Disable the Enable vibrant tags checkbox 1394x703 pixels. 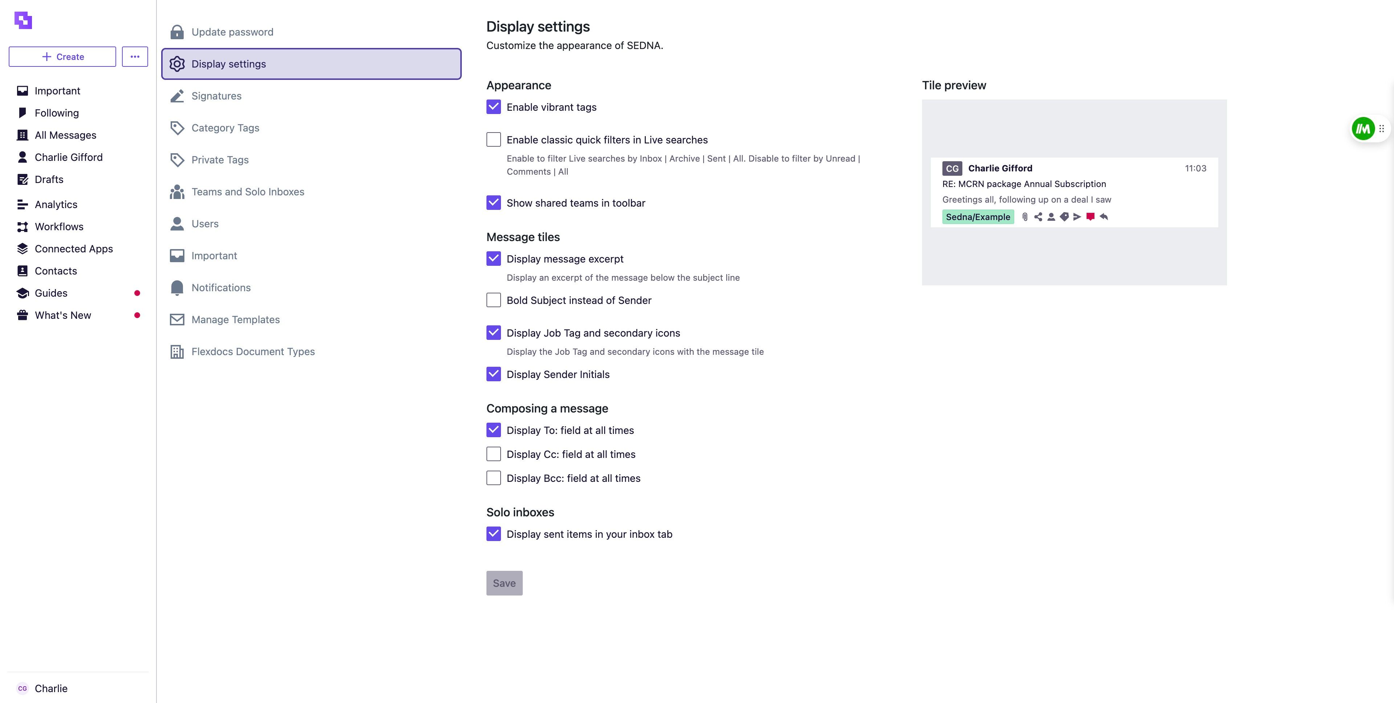click(x=494, y=107)
